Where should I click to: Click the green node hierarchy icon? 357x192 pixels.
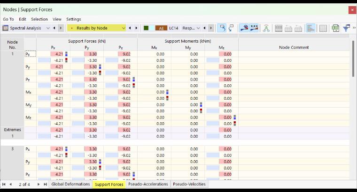(266, 28)
